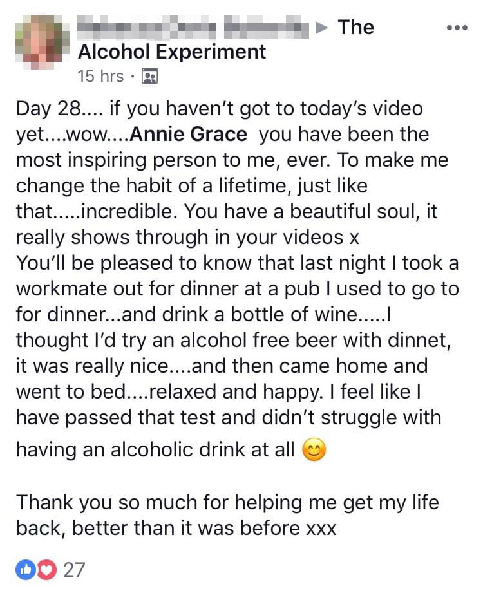The height and width of the screenshot is (591, 483).
Task: Open the tagged Annie Grace profile
Action: pos(188,135)
